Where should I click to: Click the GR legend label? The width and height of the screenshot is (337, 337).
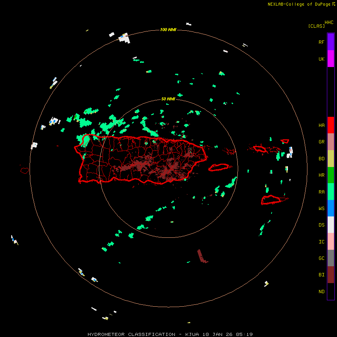[321, 142]
